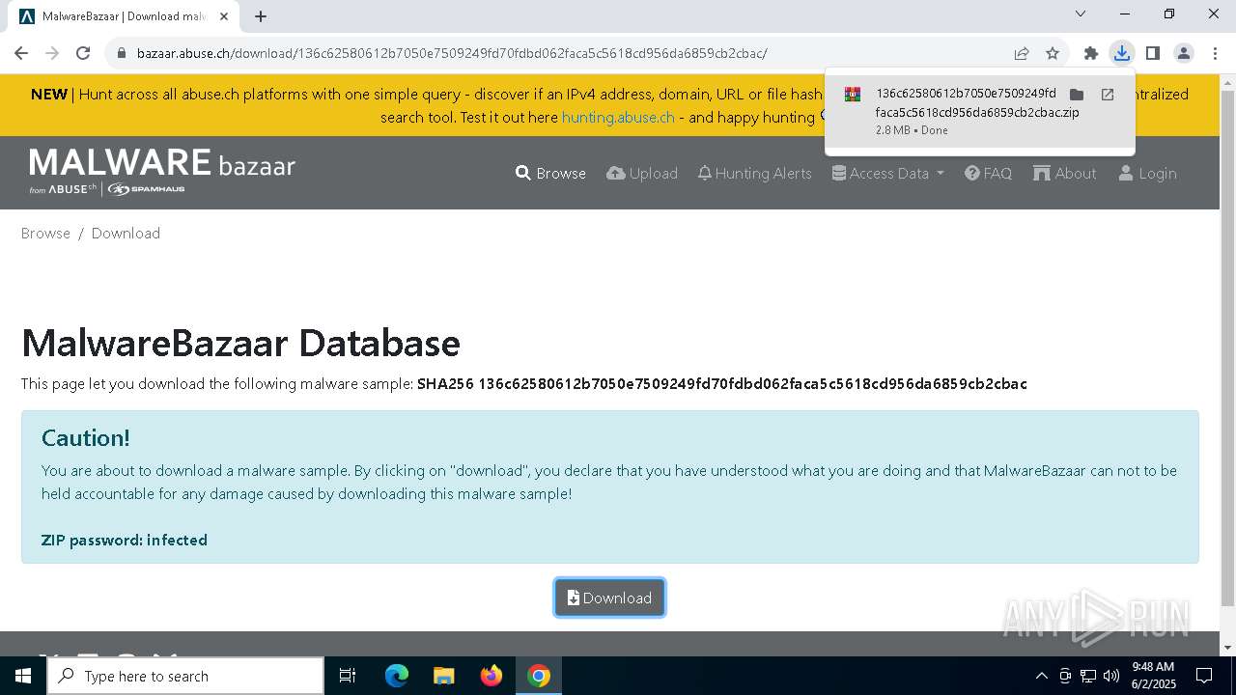Open Chrome profile avatar

(x=1184, y=53)
